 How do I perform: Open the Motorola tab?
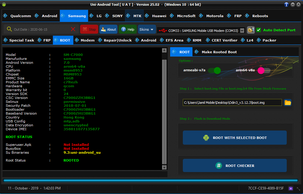pos(211,16)
